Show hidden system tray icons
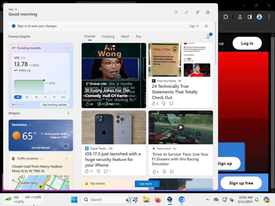275x206 pixels. 208,200
